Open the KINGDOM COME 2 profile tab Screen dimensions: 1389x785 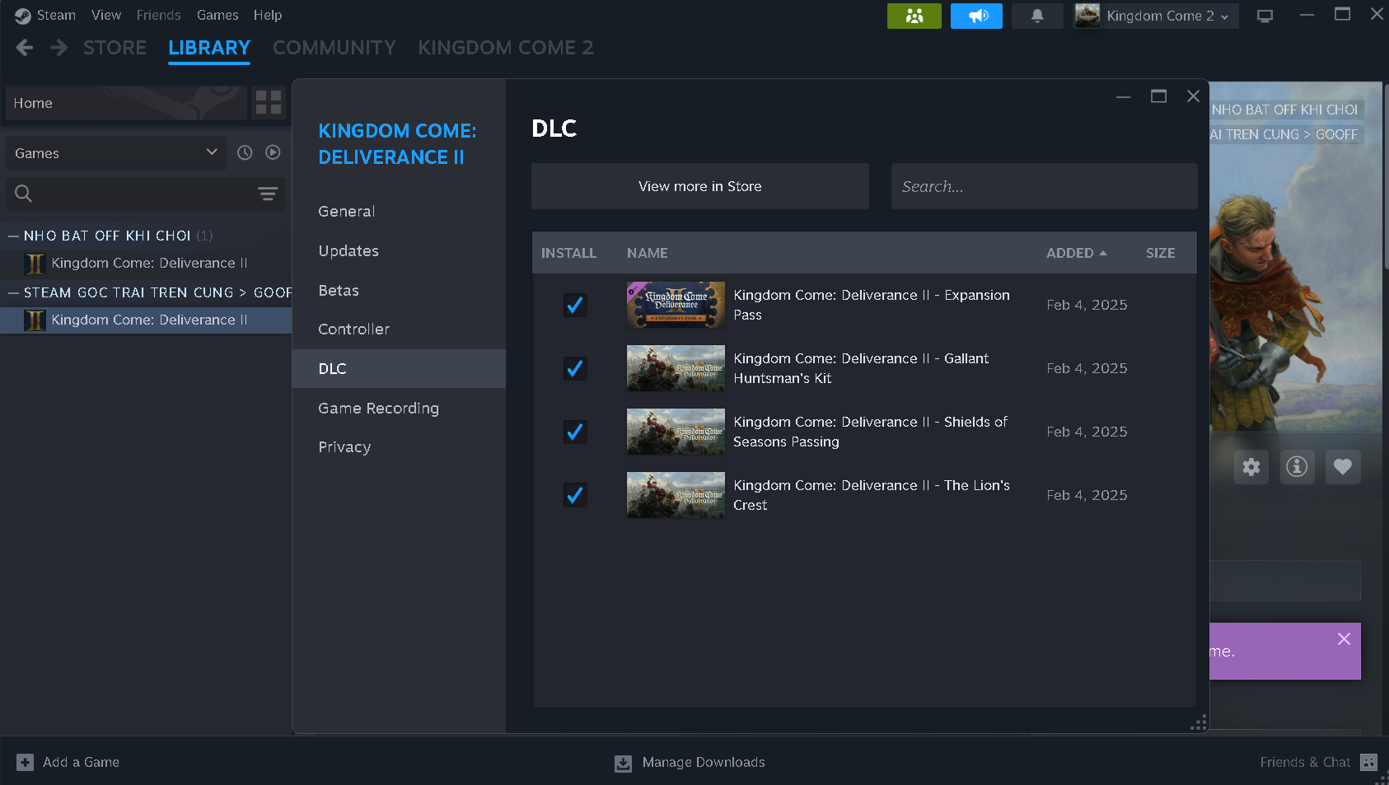505,48
